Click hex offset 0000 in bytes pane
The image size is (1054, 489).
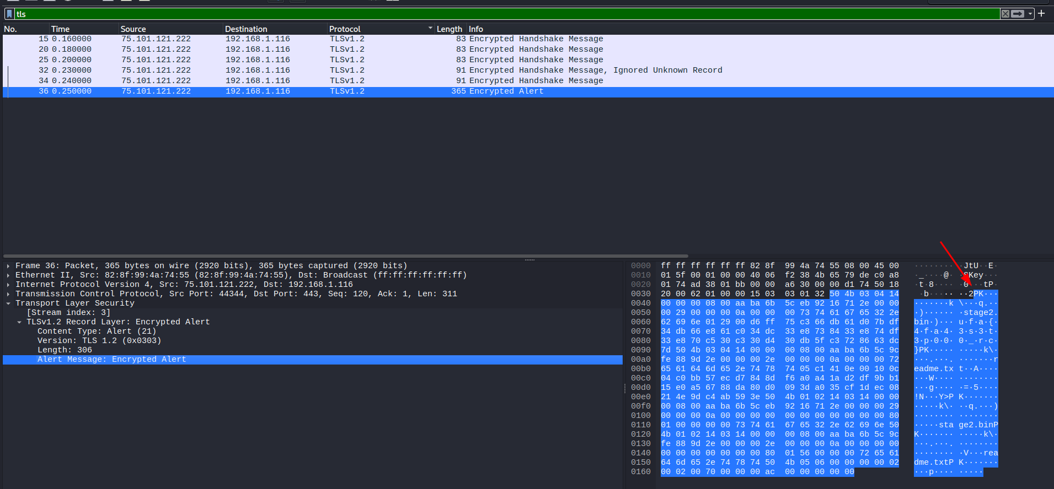click(x=641, y=266)
